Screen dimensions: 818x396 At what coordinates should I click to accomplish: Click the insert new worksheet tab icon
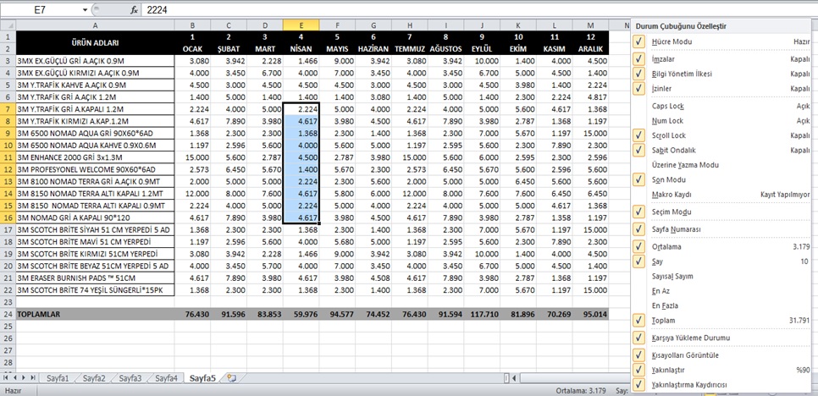(x=232, y=377)
